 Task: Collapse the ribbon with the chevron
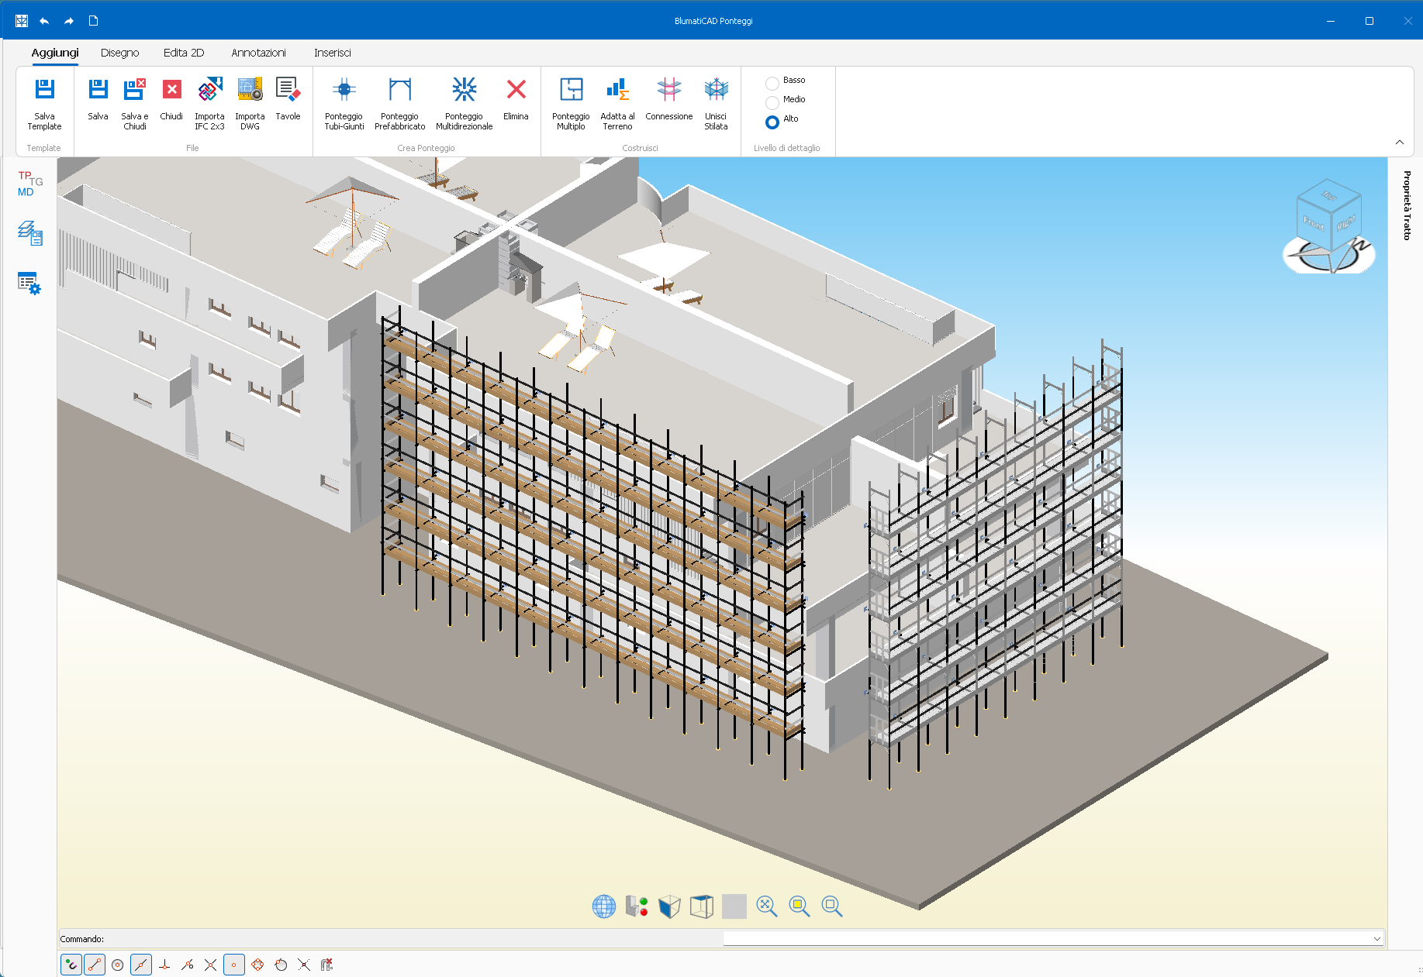pyautogui.click(x=1399, y=142)
